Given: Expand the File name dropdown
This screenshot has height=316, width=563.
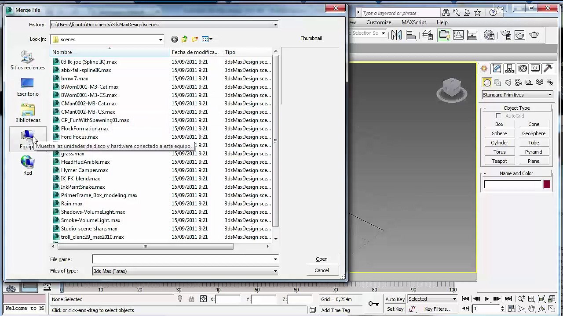Looking at the screenshot, I should pyautogui.click(x=275, y=259).
